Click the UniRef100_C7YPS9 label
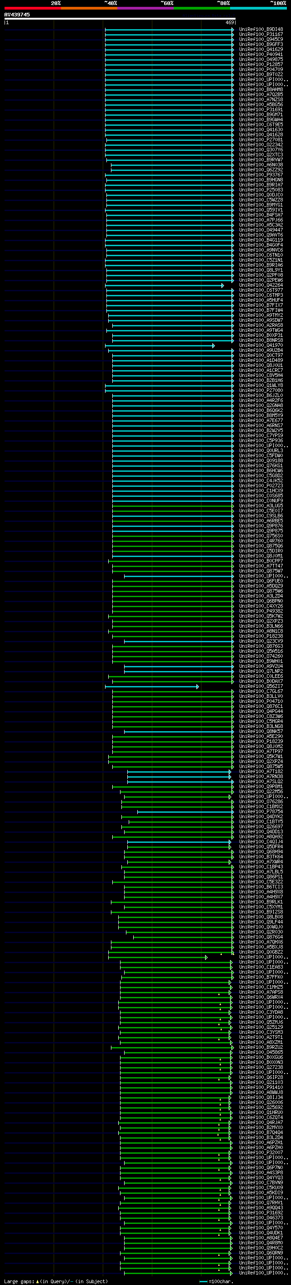Image resolution: width=291 pixels, height=1285 pixels. tap(261, 435)
